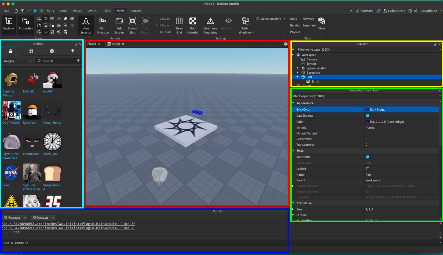Toggle the CastShadow checkbox

tap(368, 116)
